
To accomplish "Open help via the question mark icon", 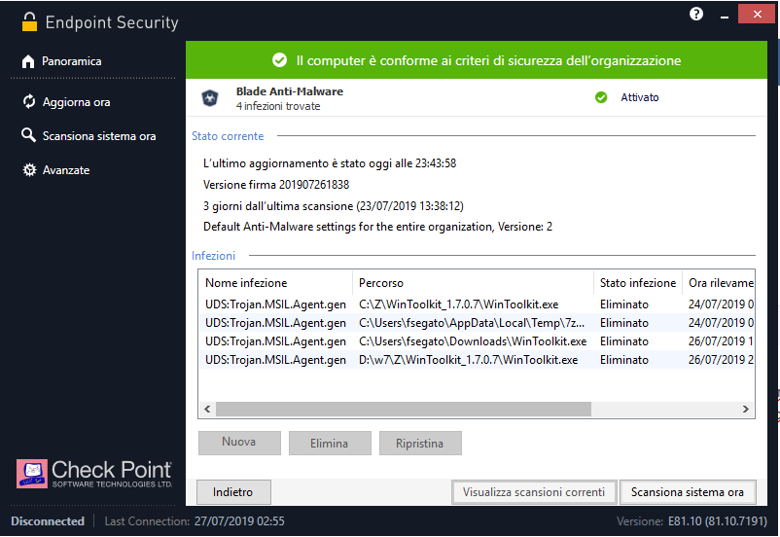I will [696, 14].
